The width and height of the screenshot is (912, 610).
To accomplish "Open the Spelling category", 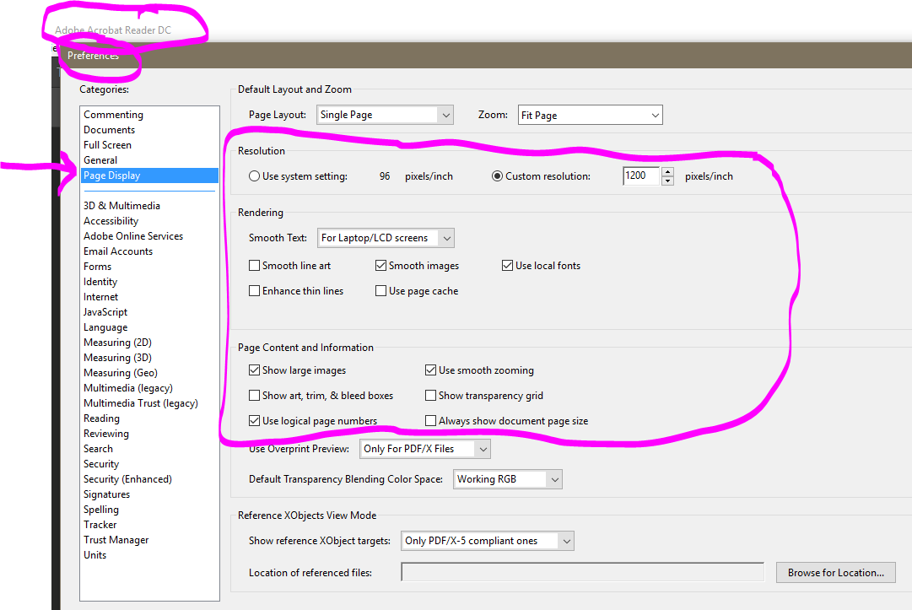I will tap(101, 510).
